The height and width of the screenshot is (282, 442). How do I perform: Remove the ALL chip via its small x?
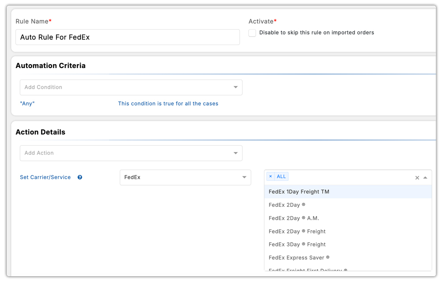coord(271,176)
